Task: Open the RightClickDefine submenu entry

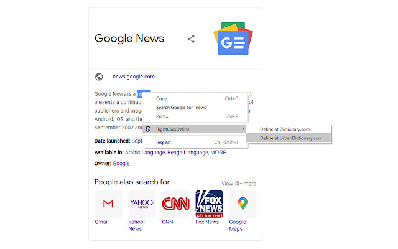Action: 195,129
